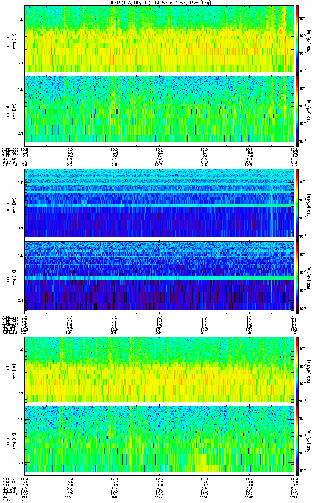This screenshot has height=503, width=314.
Task: Click the PSD color bar beside THD B-parallel
Action: click(297, 275)
